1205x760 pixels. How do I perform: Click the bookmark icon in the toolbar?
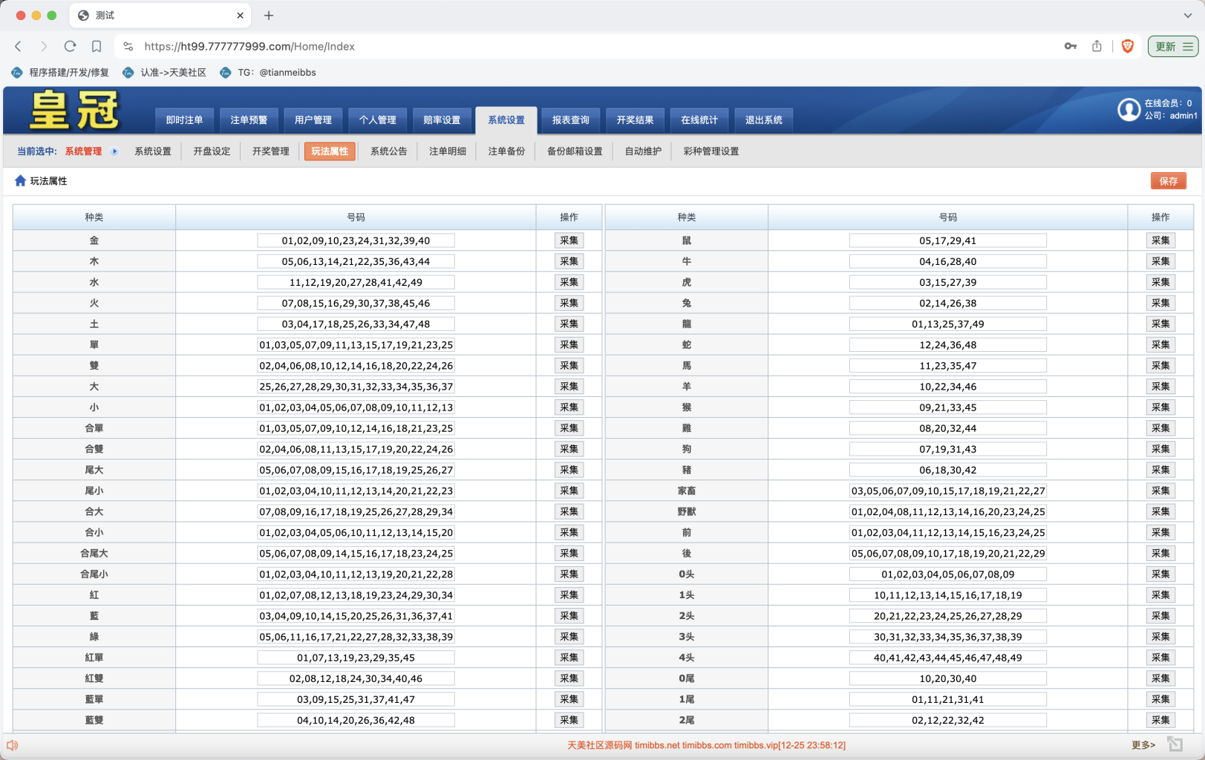(97, 46)
